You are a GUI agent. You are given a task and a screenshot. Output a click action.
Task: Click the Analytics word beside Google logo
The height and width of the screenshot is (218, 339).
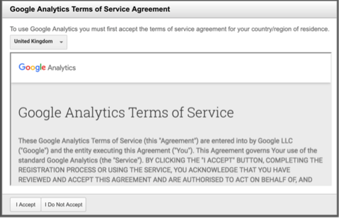pos(62,68)
